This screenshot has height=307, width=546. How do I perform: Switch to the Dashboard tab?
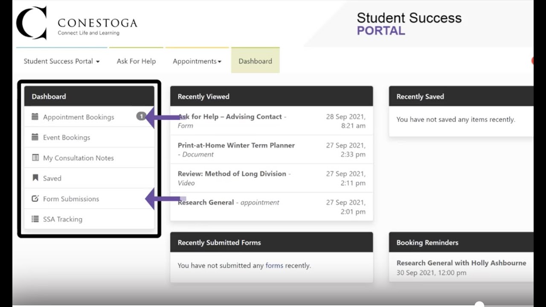click(255, 61)
